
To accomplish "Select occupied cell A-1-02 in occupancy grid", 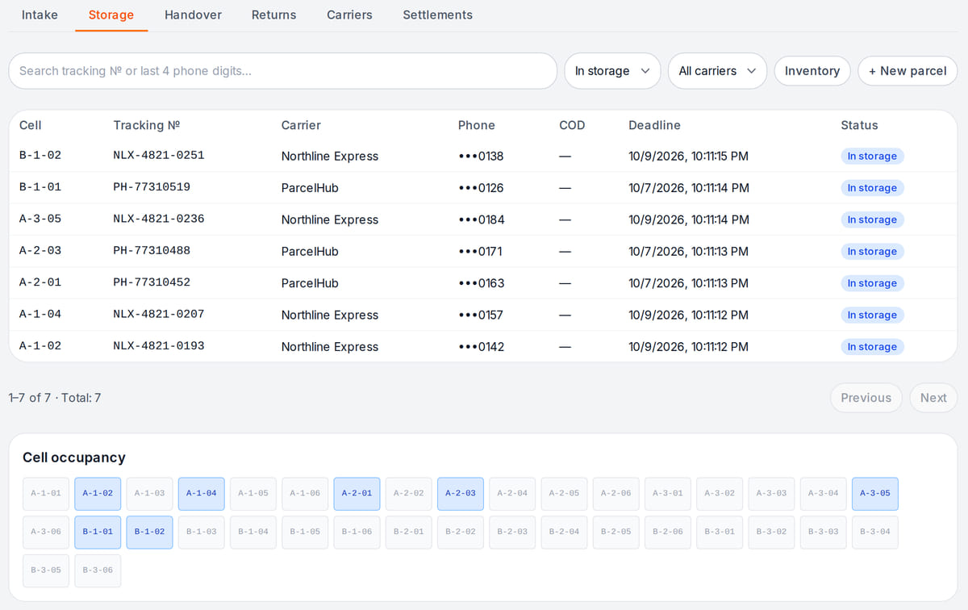I will pyautogui.click(x=98, y=494).
